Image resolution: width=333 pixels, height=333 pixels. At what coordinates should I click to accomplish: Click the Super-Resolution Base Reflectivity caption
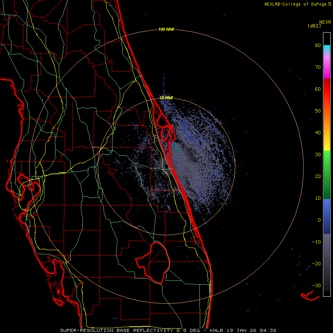pyautogui.click(x=168, y=330)
